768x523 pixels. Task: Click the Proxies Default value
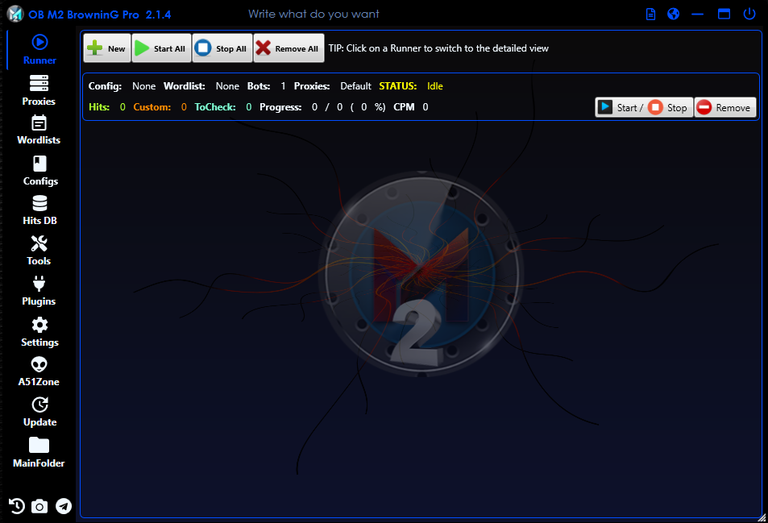pos(355,86)
